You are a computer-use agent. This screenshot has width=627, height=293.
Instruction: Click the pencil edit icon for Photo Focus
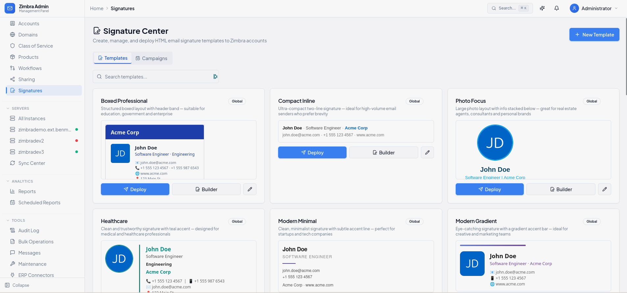click(x=605, y=189)
